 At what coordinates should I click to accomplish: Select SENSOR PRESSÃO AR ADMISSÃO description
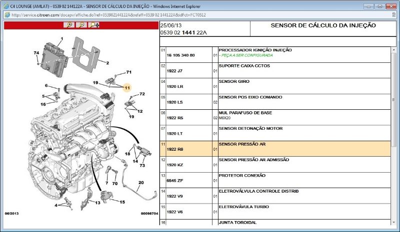[x=254, y=160]
